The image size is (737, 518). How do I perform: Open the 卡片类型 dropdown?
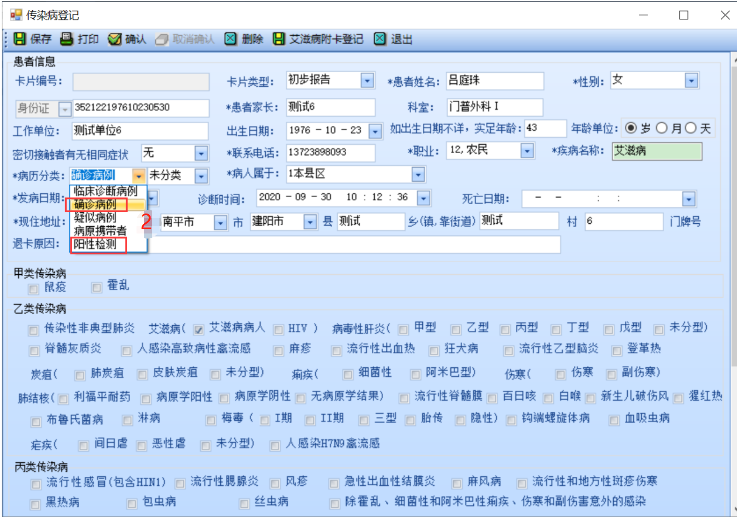click(x=367, y=80)
